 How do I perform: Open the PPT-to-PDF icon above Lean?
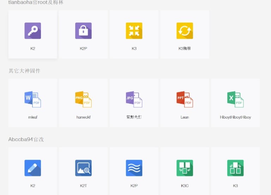(x=185, y=99)
